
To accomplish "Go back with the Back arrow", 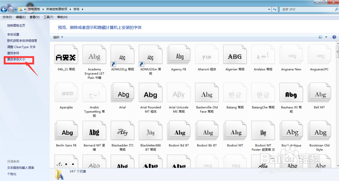I will pyautogui.click(x=4, y=9).
